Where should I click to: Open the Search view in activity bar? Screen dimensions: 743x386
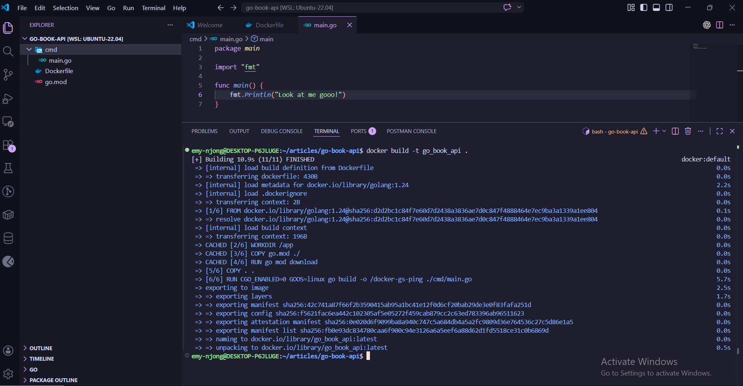click(8, 51)
